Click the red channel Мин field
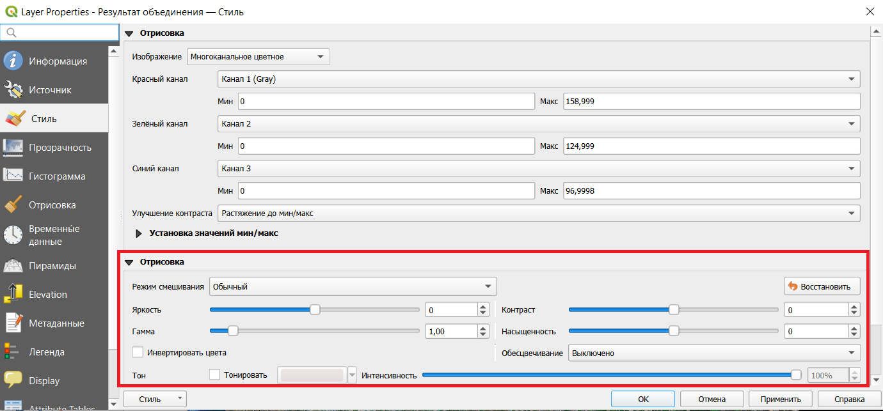Image resolution: width=883 pixels, height=411 pixels. pos(386,101)
